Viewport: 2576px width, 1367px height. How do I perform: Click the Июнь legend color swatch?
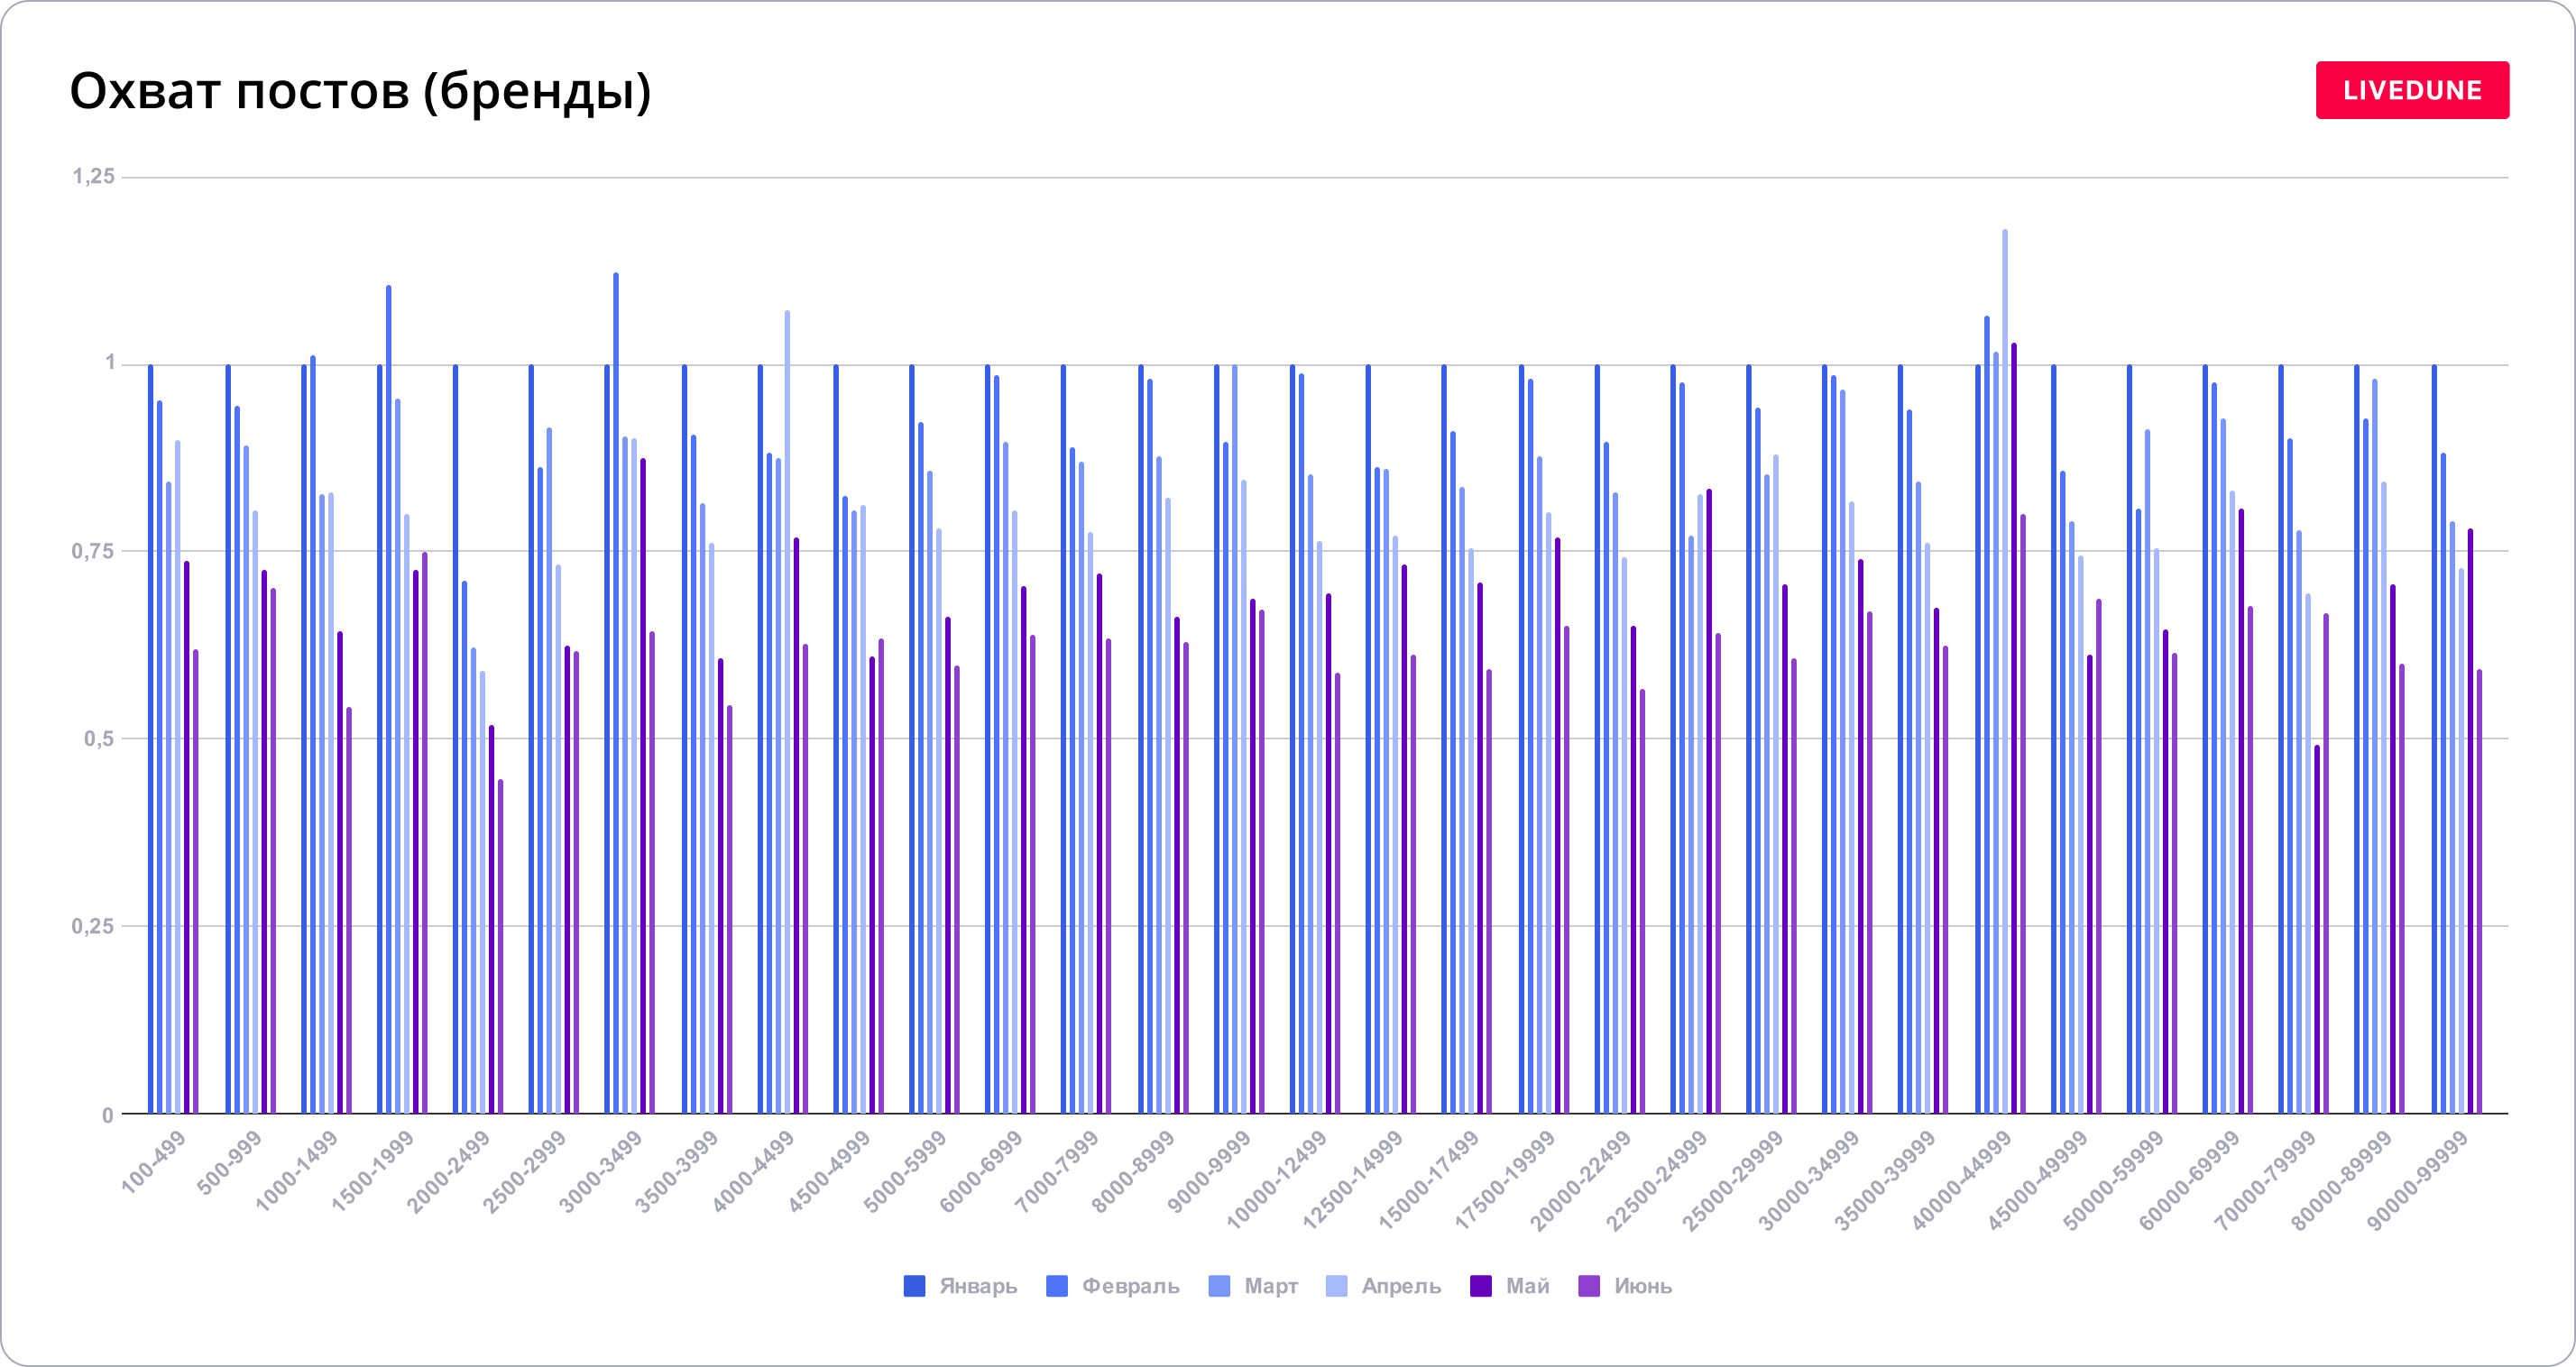1589,1286
